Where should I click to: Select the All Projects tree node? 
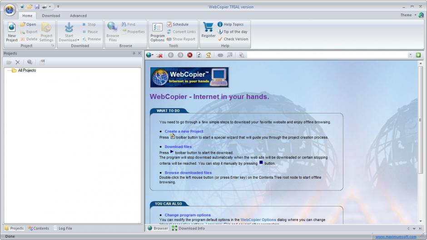tap(27, 70)
